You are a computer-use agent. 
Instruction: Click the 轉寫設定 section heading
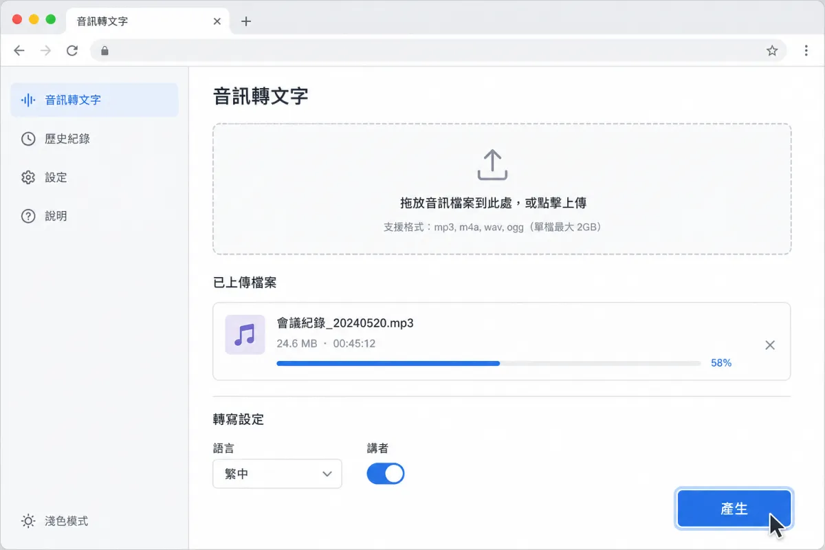click(x=239, y=419)
